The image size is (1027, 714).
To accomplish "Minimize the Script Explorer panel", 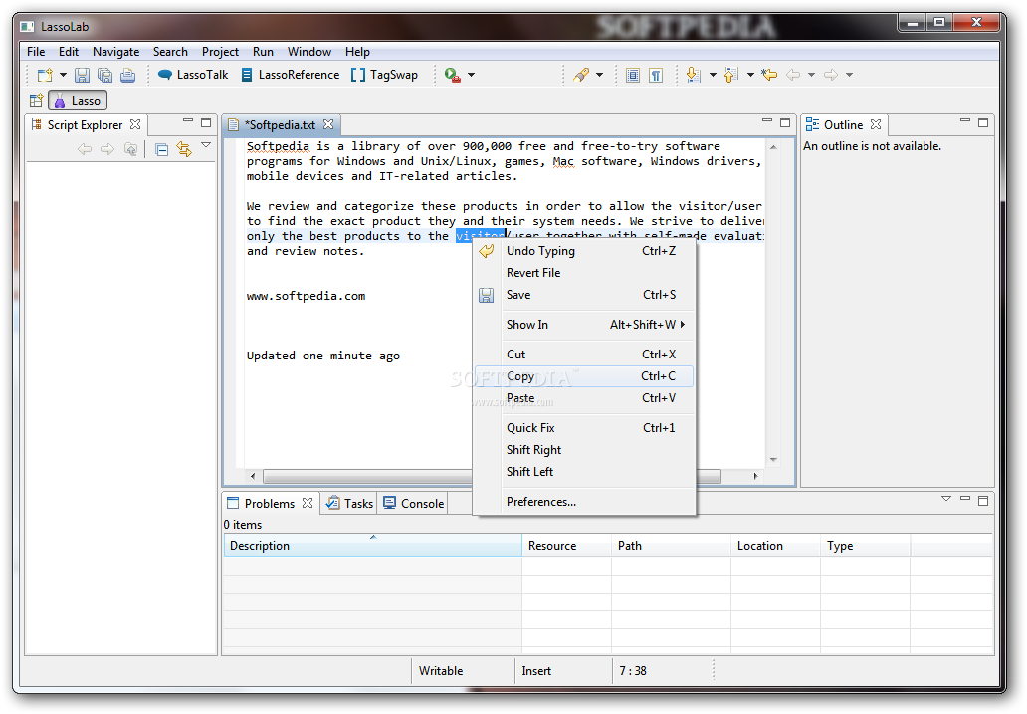I will pyautogui.click(x=188, y=120).
